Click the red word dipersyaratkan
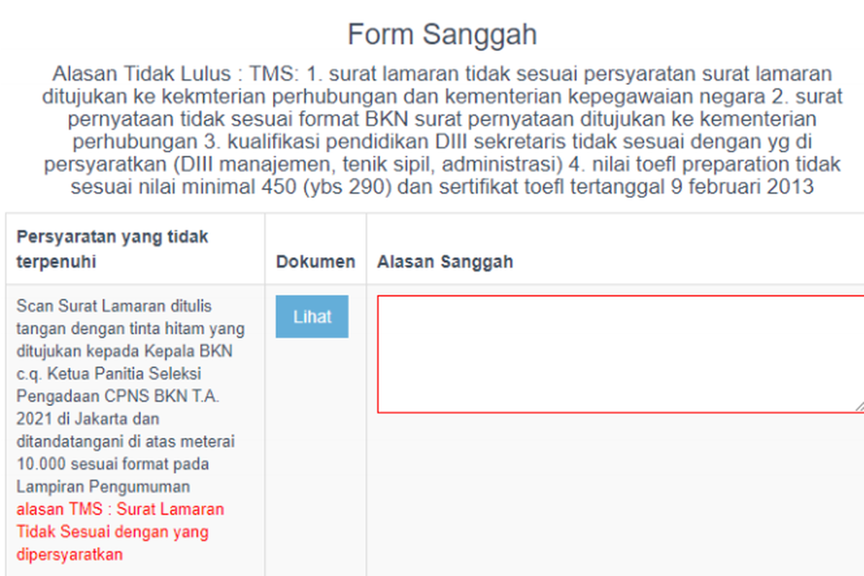 point(69,554)
